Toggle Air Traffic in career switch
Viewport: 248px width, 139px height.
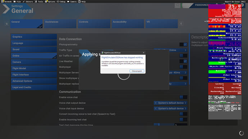[x=183, y=56]
